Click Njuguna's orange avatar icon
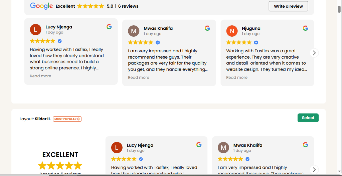The height and width of the screenshot is (176, 342). point(232,31)
